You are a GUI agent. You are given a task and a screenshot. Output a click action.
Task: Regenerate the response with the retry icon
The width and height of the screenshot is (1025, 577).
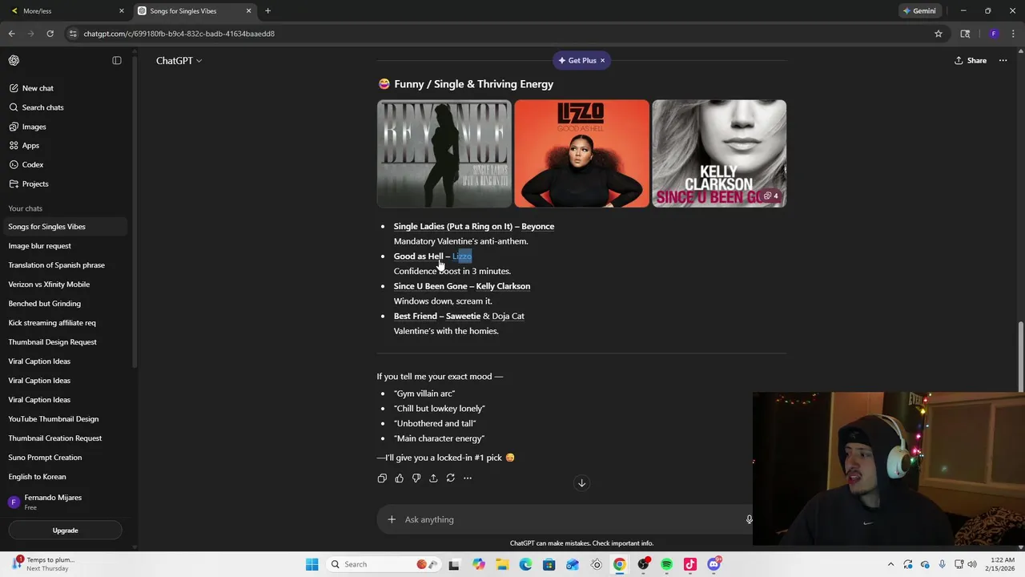click(x=451, y=478)
